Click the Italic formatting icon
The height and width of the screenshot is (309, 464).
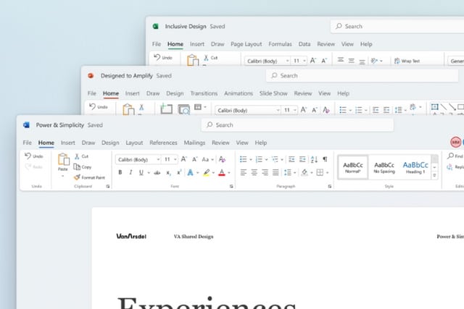point(130,173)
